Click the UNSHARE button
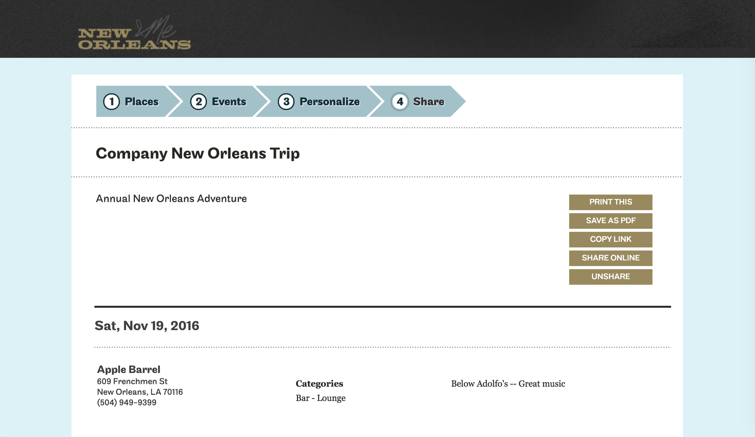The height and width of the screenshot is (437, 755). (x=611, y=277)
